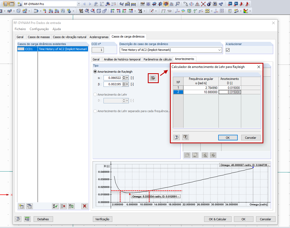The height and width of the screenshot is (228, 290).
Task: Create new dynamic load case icon
Action: 21,206
